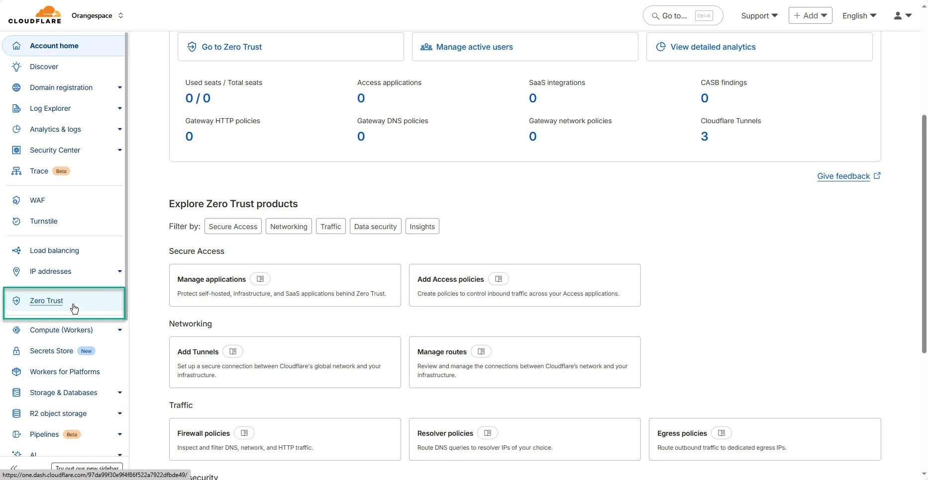This screenshot has height=480, width=928.
Task: Toggle the Data security filter
Action: [375, 226]
